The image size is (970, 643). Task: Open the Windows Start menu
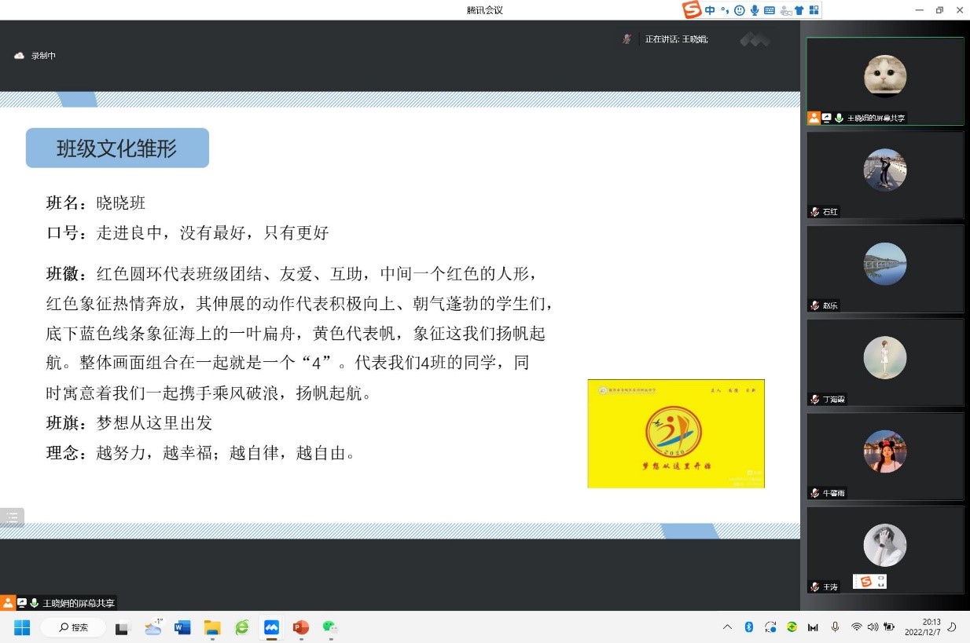(22, 627)
